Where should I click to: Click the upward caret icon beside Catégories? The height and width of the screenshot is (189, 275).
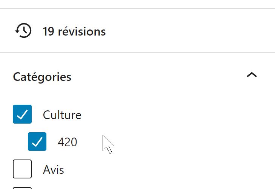pyautogui.click(x=252, y=75)
